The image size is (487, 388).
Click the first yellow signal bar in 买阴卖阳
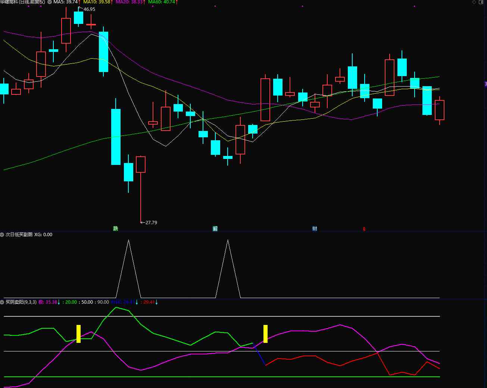tap(78, 334)
